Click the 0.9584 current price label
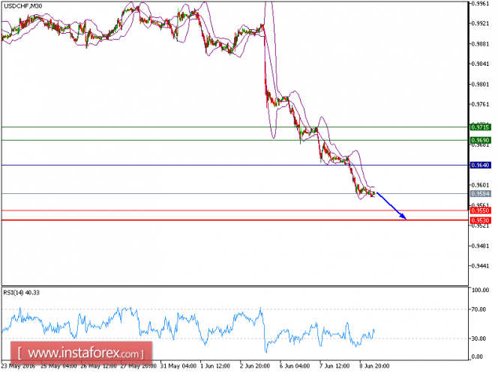The height and width of the screenshot is (373, 498). [x=480, y=194]
